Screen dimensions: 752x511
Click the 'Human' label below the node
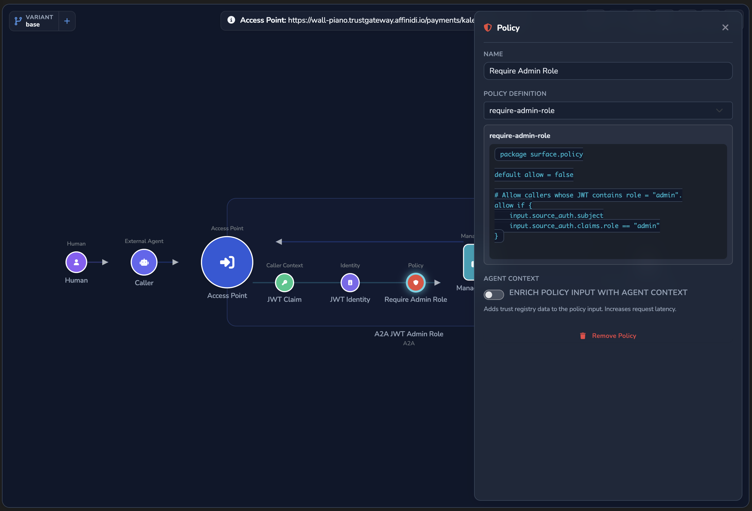click(x=76, y=280)
